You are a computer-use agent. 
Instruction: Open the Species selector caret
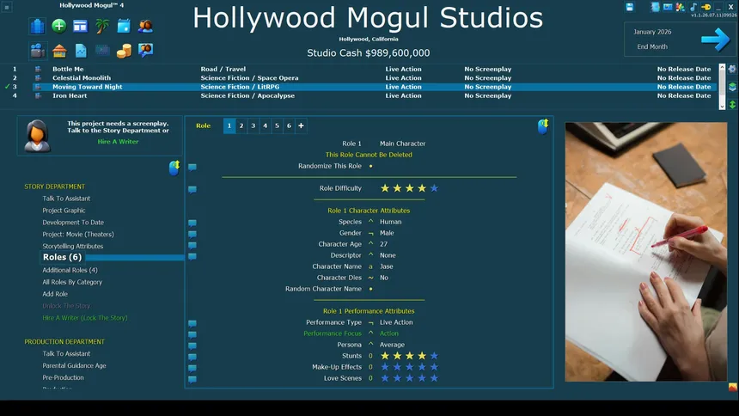click(371, 221)
